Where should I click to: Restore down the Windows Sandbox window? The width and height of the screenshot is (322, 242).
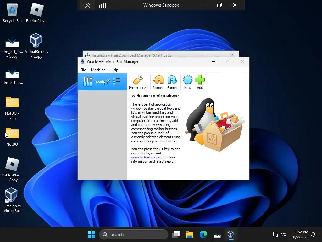[219, 5]
